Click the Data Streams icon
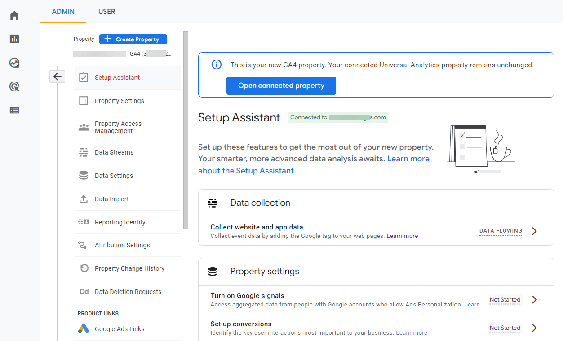Screen dimensions: 563x341 coord(84,152)
